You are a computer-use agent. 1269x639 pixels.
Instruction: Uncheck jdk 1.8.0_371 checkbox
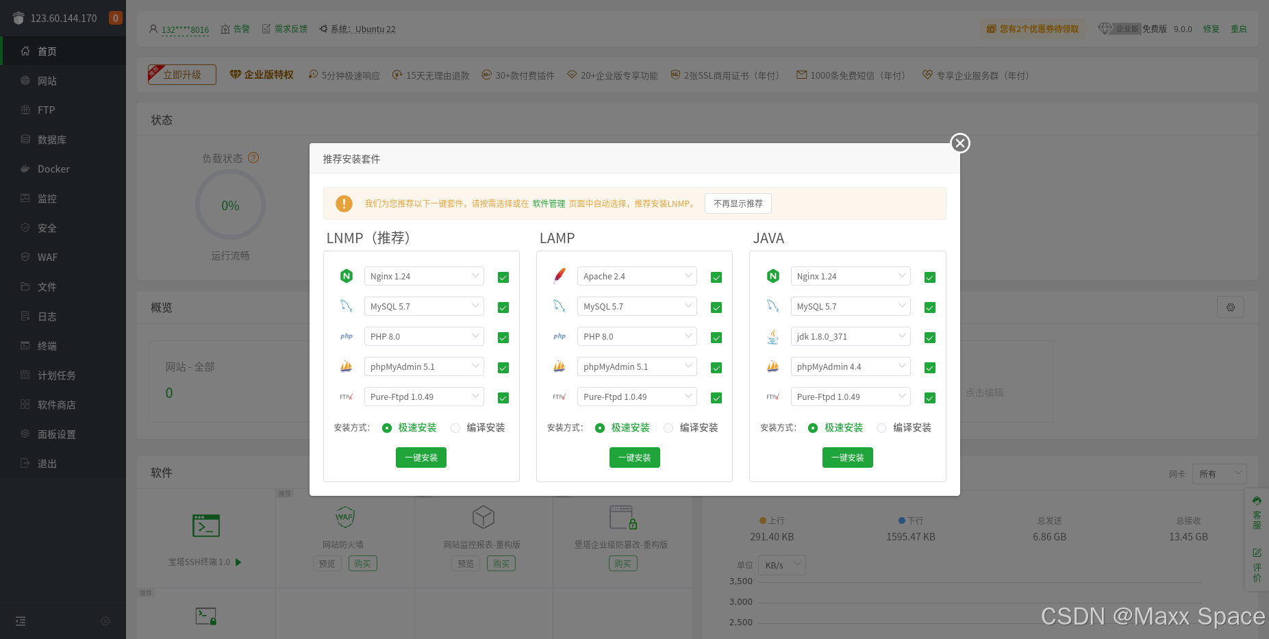[x=930, y=338]
